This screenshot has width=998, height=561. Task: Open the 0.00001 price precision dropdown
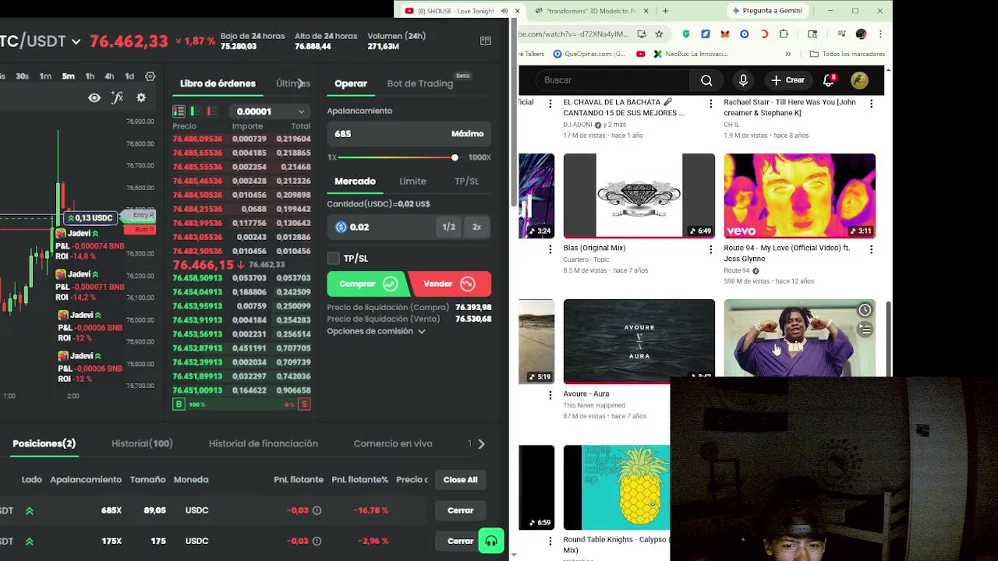tap(270, 111)
